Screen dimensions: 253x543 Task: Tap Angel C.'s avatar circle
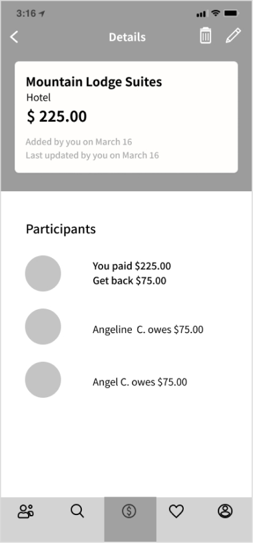coord(43,380)
